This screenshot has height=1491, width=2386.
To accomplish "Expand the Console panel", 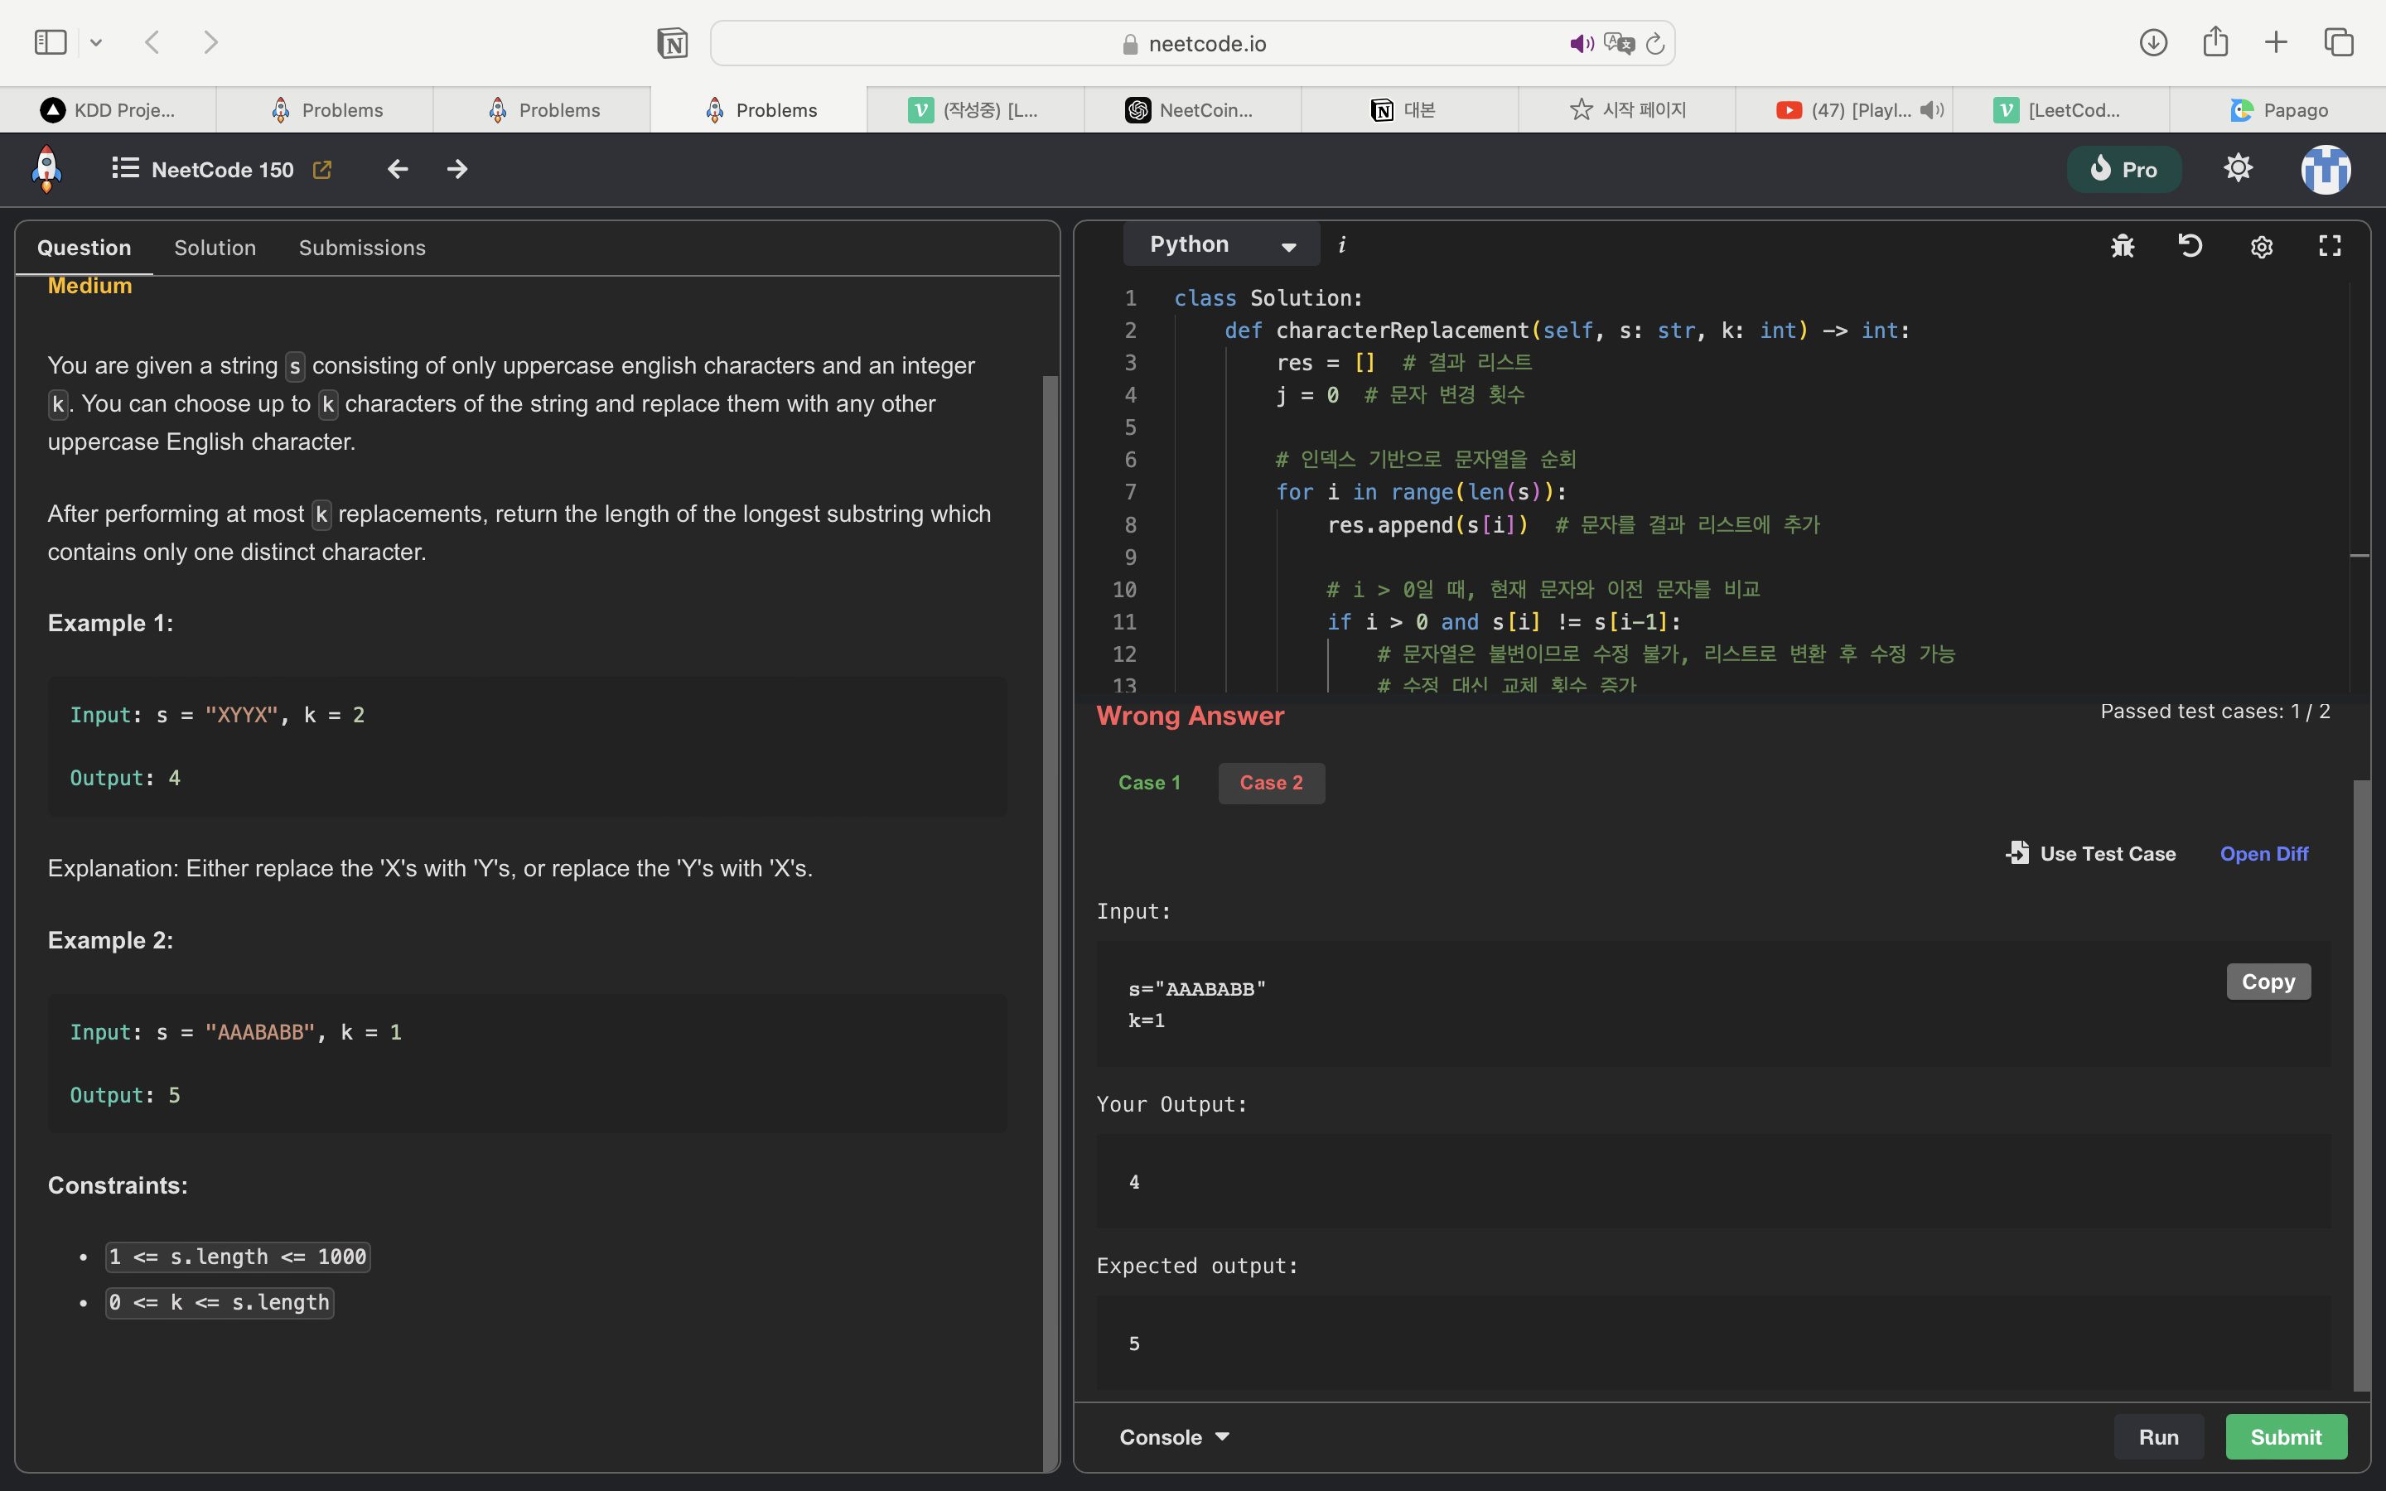I will click(1173, 1437).
